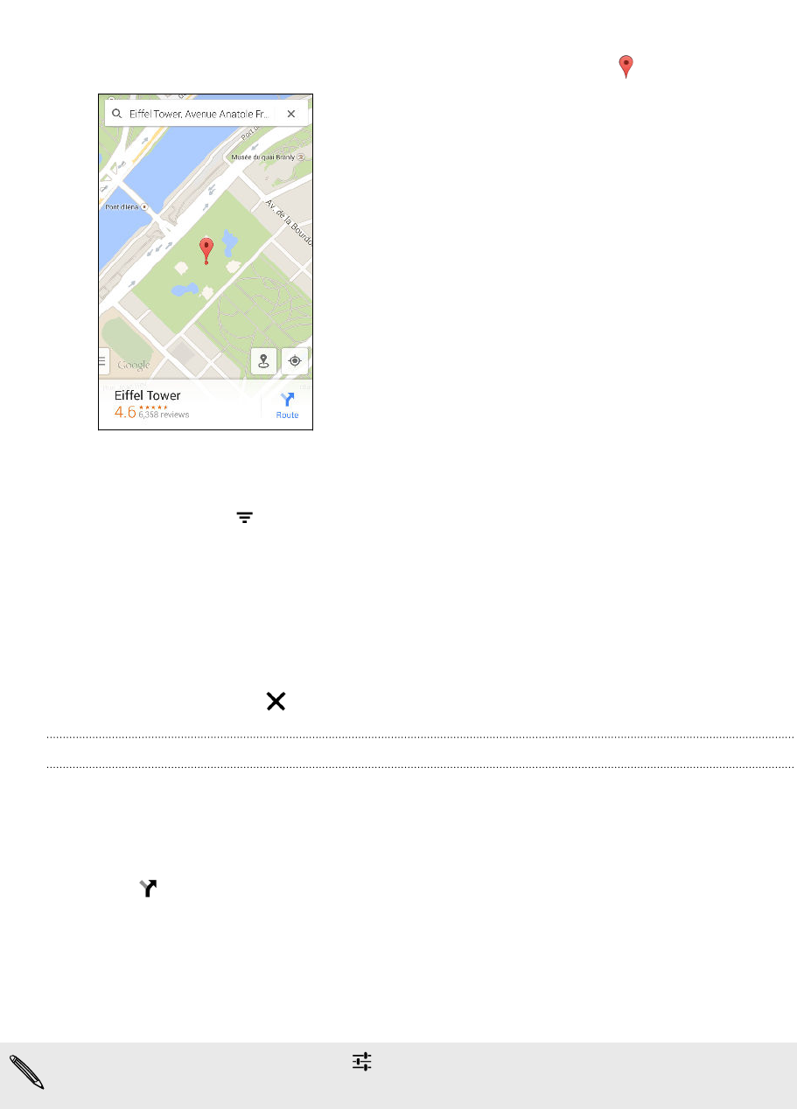Open the place marker view button on map
The width and height of the screenshot is (797, 1109).
[264, 360]
